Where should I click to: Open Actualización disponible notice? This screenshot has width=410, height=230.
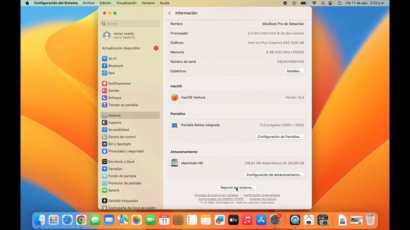pos(130,49)
